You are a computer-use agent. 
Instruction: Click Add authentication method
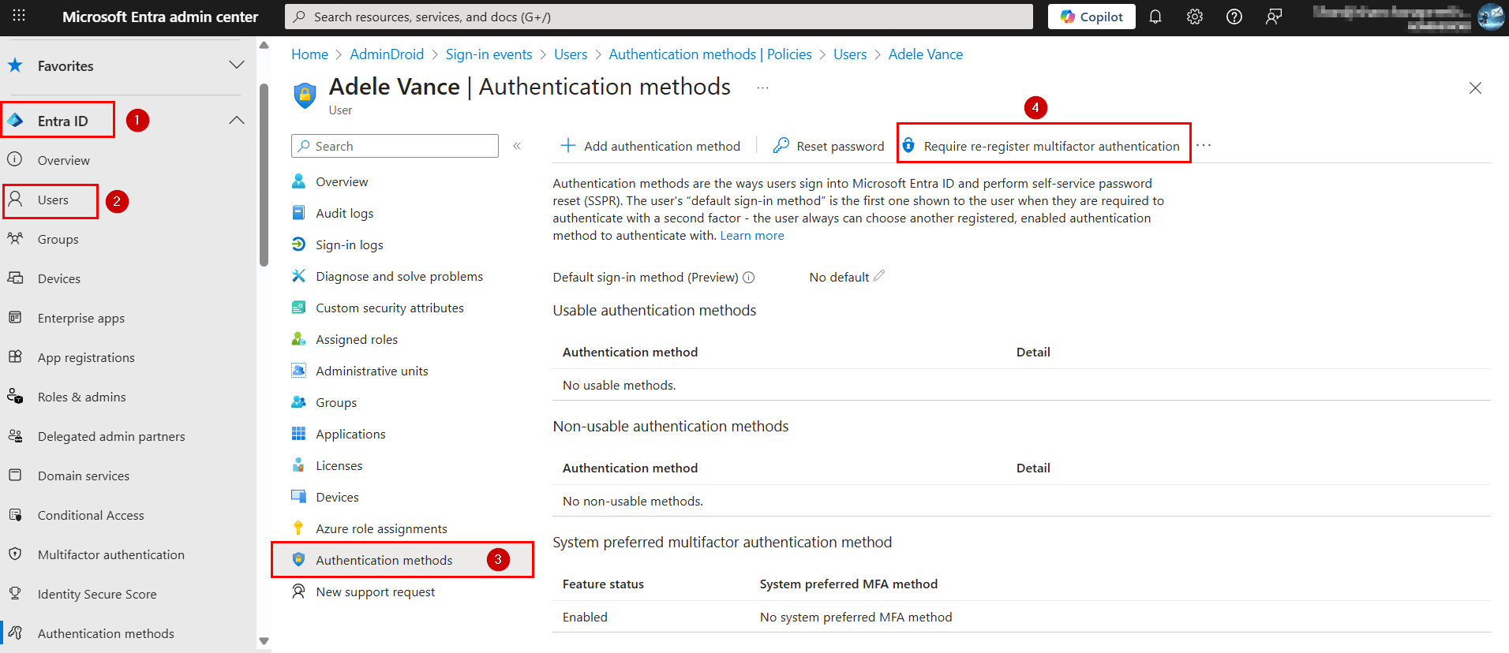point(651,146)
